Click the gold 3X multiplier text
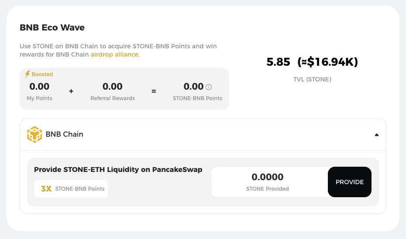The width and height of the screenshot is (406, 239). click(x=46, y=189)
